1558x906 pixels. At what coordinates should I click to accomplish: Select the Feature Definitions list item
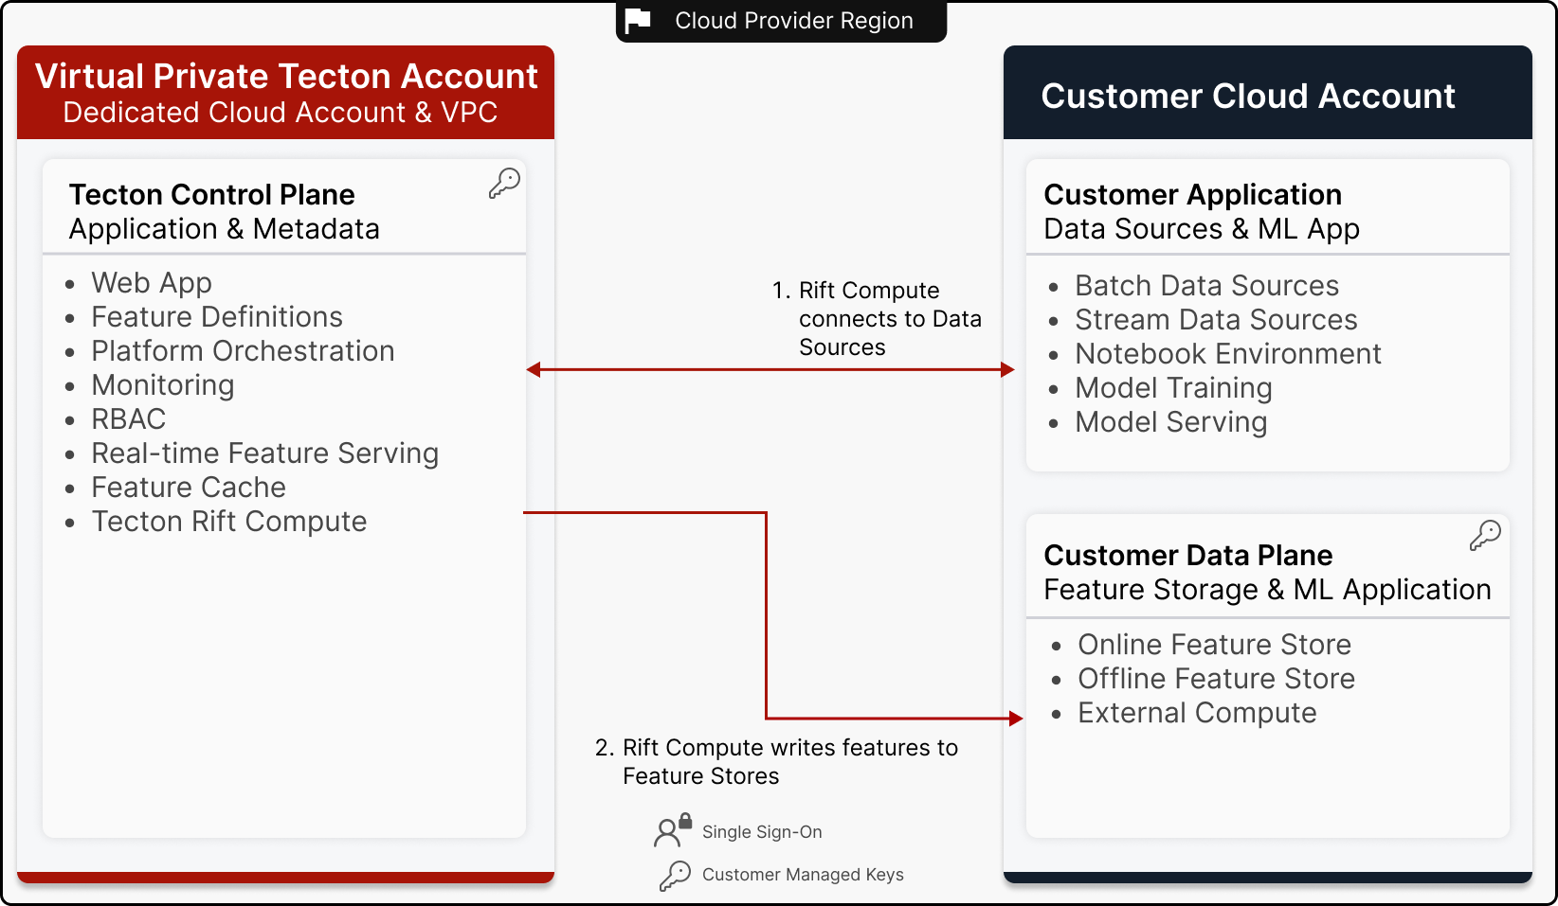pos(217,316)
